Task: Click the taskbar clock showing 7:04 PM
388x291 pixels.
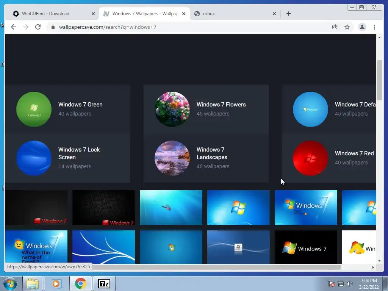Action: (369, 284)
